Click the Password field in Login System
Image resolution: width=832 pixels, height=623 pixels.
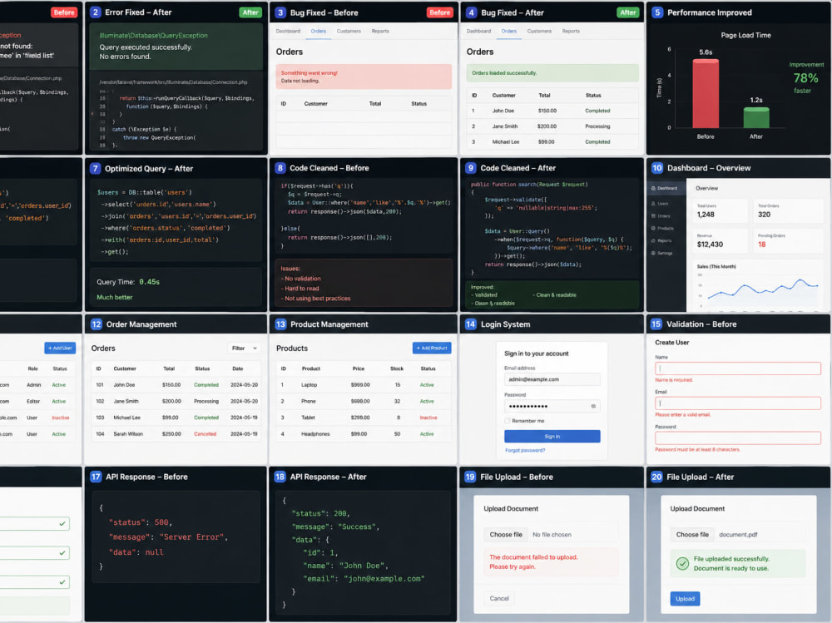(x=552, y=407)
